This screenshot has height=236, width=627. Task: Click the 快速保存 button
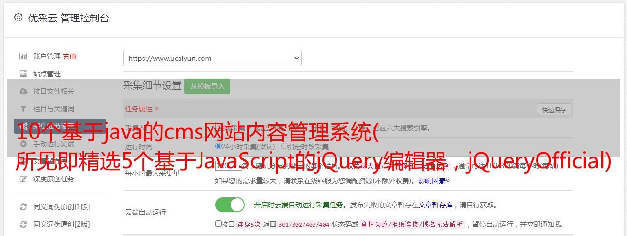point(554,110)
